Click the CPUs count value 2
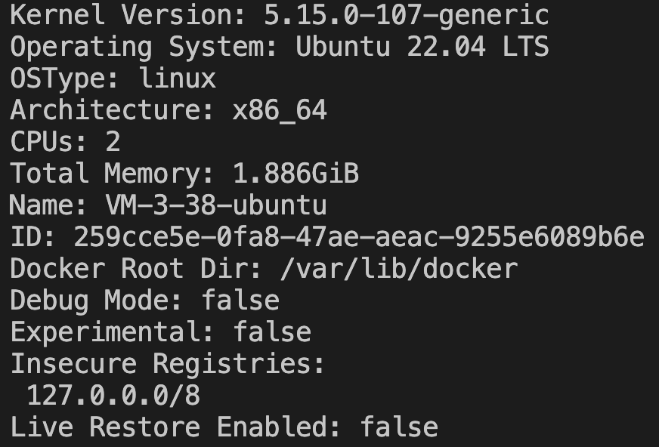 pyautogui.click(x=113, y=142)
